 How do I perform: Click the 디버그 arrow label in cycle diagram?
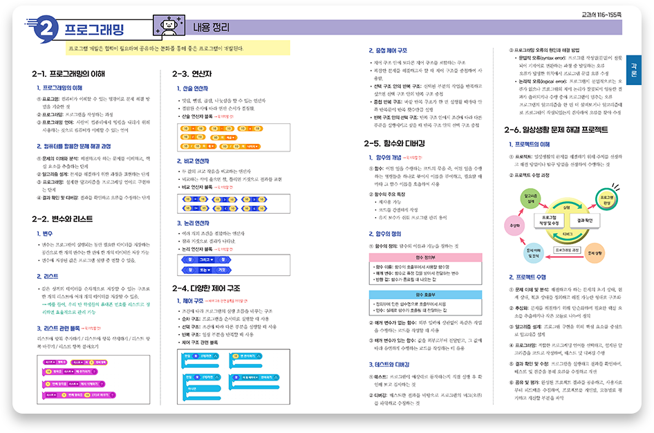point(568,234)
